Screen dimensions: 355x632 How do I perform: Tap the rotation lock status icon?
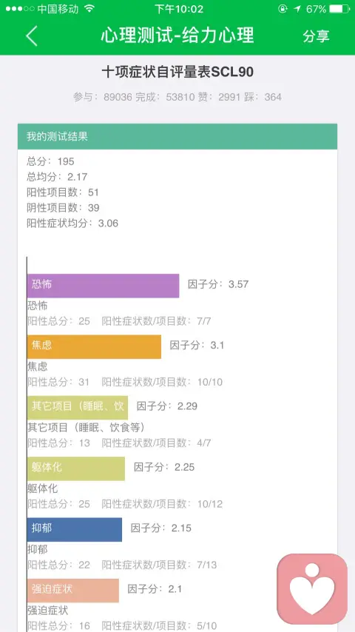click(x=283, y=9)
